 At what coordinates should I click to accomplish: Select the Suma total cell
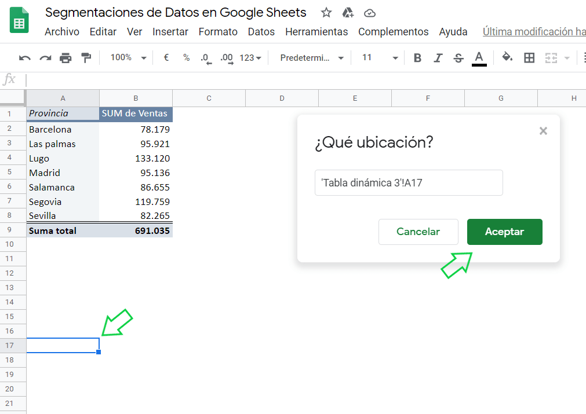tap(63, 230)
